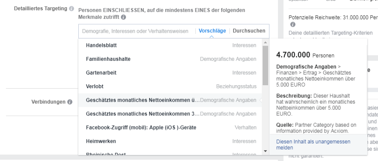Click 'Beziehungsstatus' category label on Verlobt row
378x161 pixels.
click(x=236, y=86)
